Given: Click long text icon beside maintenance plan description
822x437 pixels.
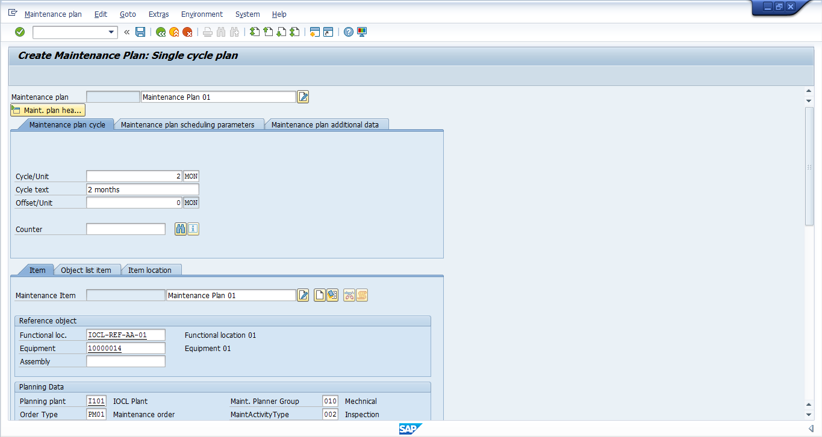Looking at the screenshot, I should (x=303, y=97).
